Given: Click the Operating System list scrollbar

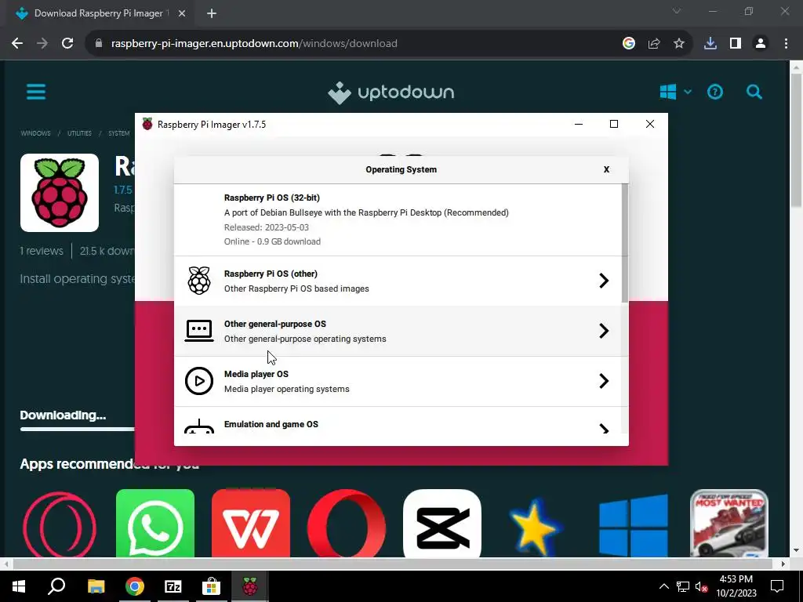Looking at the screenshot, I should (x=625, y=243).
